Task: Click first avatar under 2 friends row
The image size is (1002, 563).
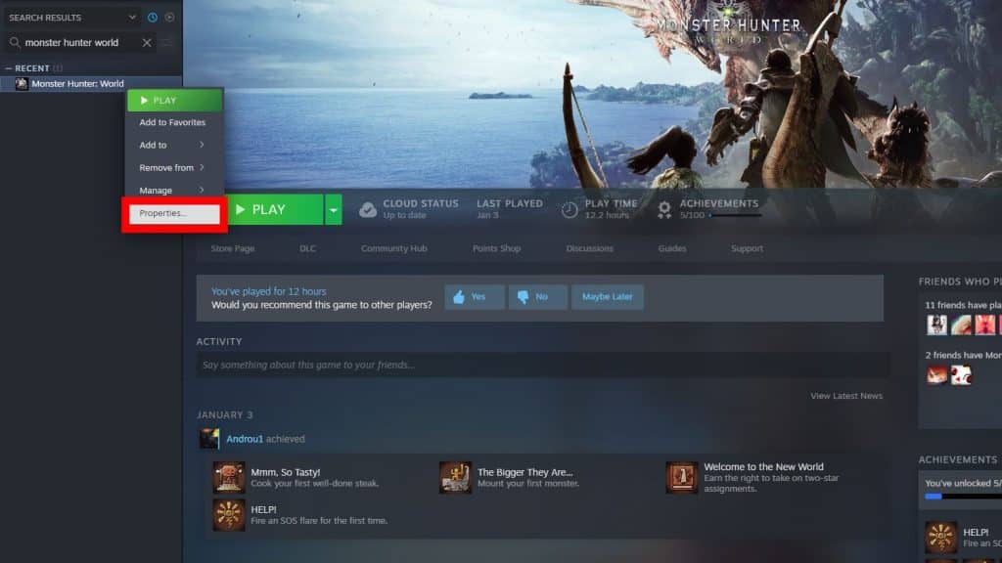Action: (936, 374)
